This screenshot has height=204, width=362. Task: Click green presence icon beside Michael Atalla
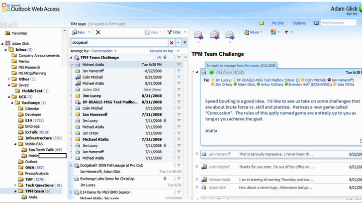point(211,72)
